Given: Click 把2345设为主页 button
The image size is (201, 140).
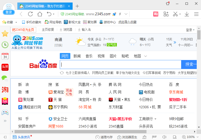Looking at the screenshot, I should (x=23, y=30).
